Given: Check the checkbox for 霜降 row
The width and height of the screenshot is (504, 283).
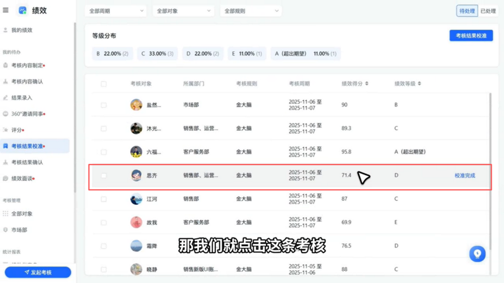Looking at the screenshot, I should [x=103, y=246].
